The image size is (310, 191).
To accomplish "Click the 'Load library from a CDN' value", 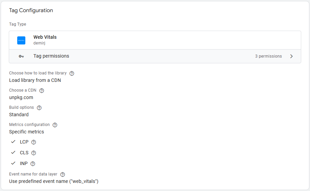I will [35, 80].
